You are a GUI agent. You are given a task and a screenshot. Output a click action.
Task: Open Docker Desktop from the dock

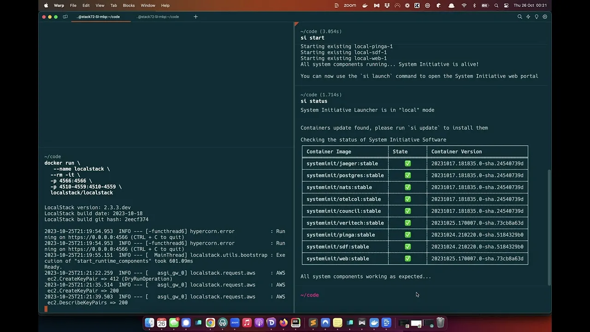374,323
